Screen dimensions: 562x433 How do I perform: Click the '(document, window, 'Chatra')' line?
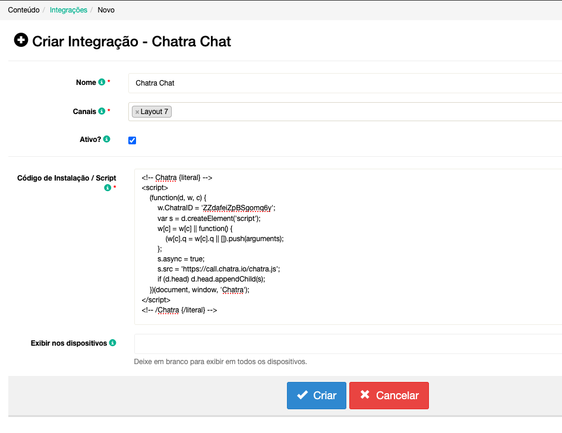pyautogui.click(x=200, y=290)
